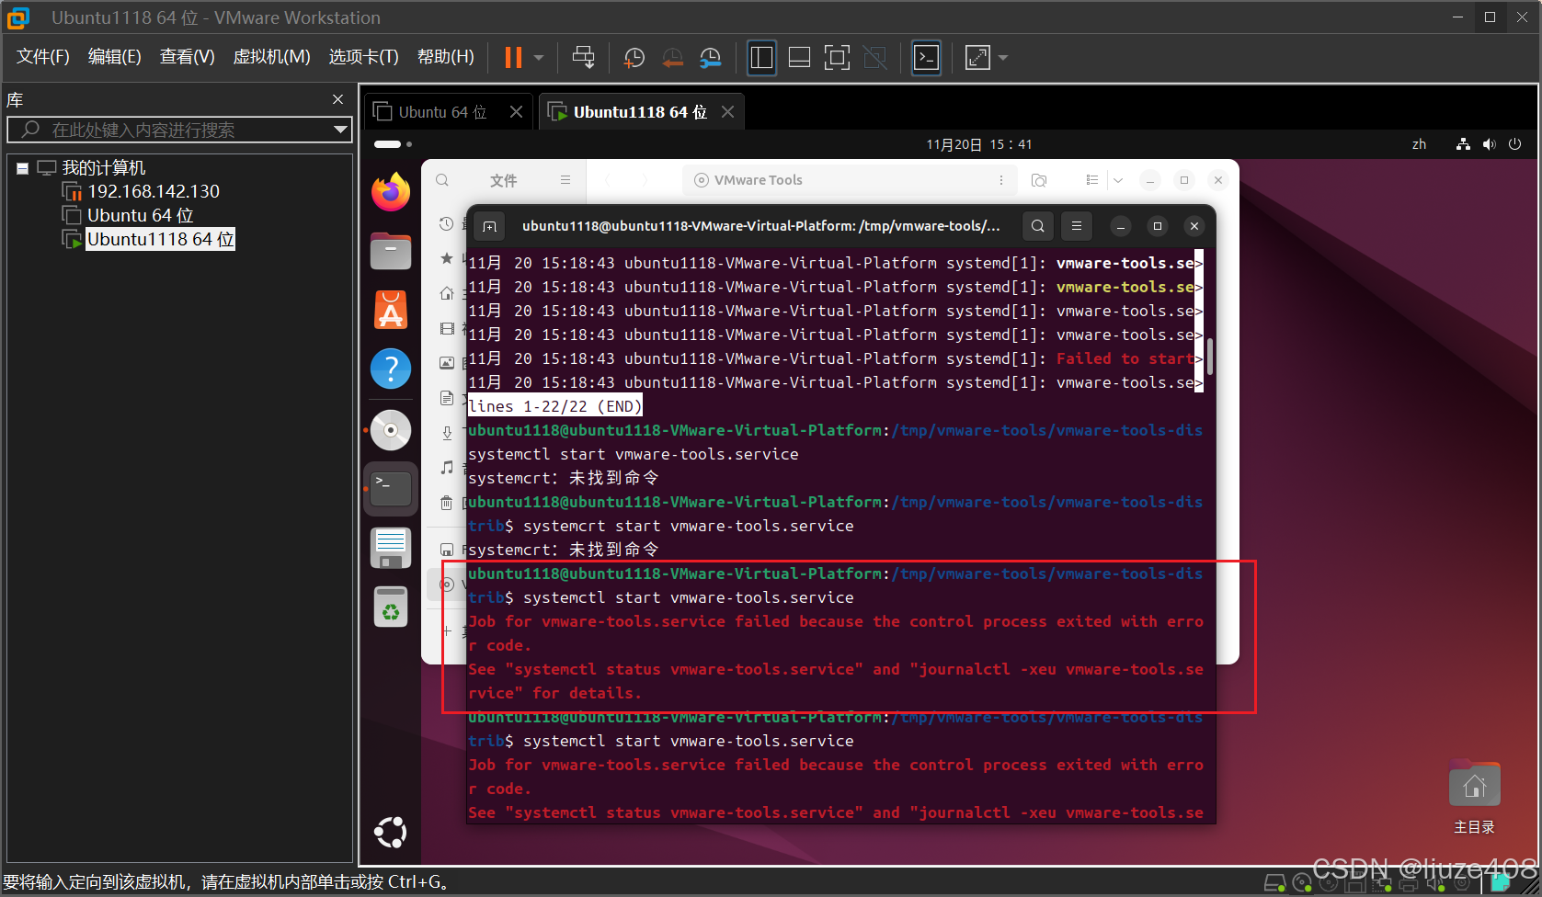Click the hard disk status icon in VMware status bar
This screenshot has width=1542, height=897.
pyautogui.click(x=1275, y=883)
